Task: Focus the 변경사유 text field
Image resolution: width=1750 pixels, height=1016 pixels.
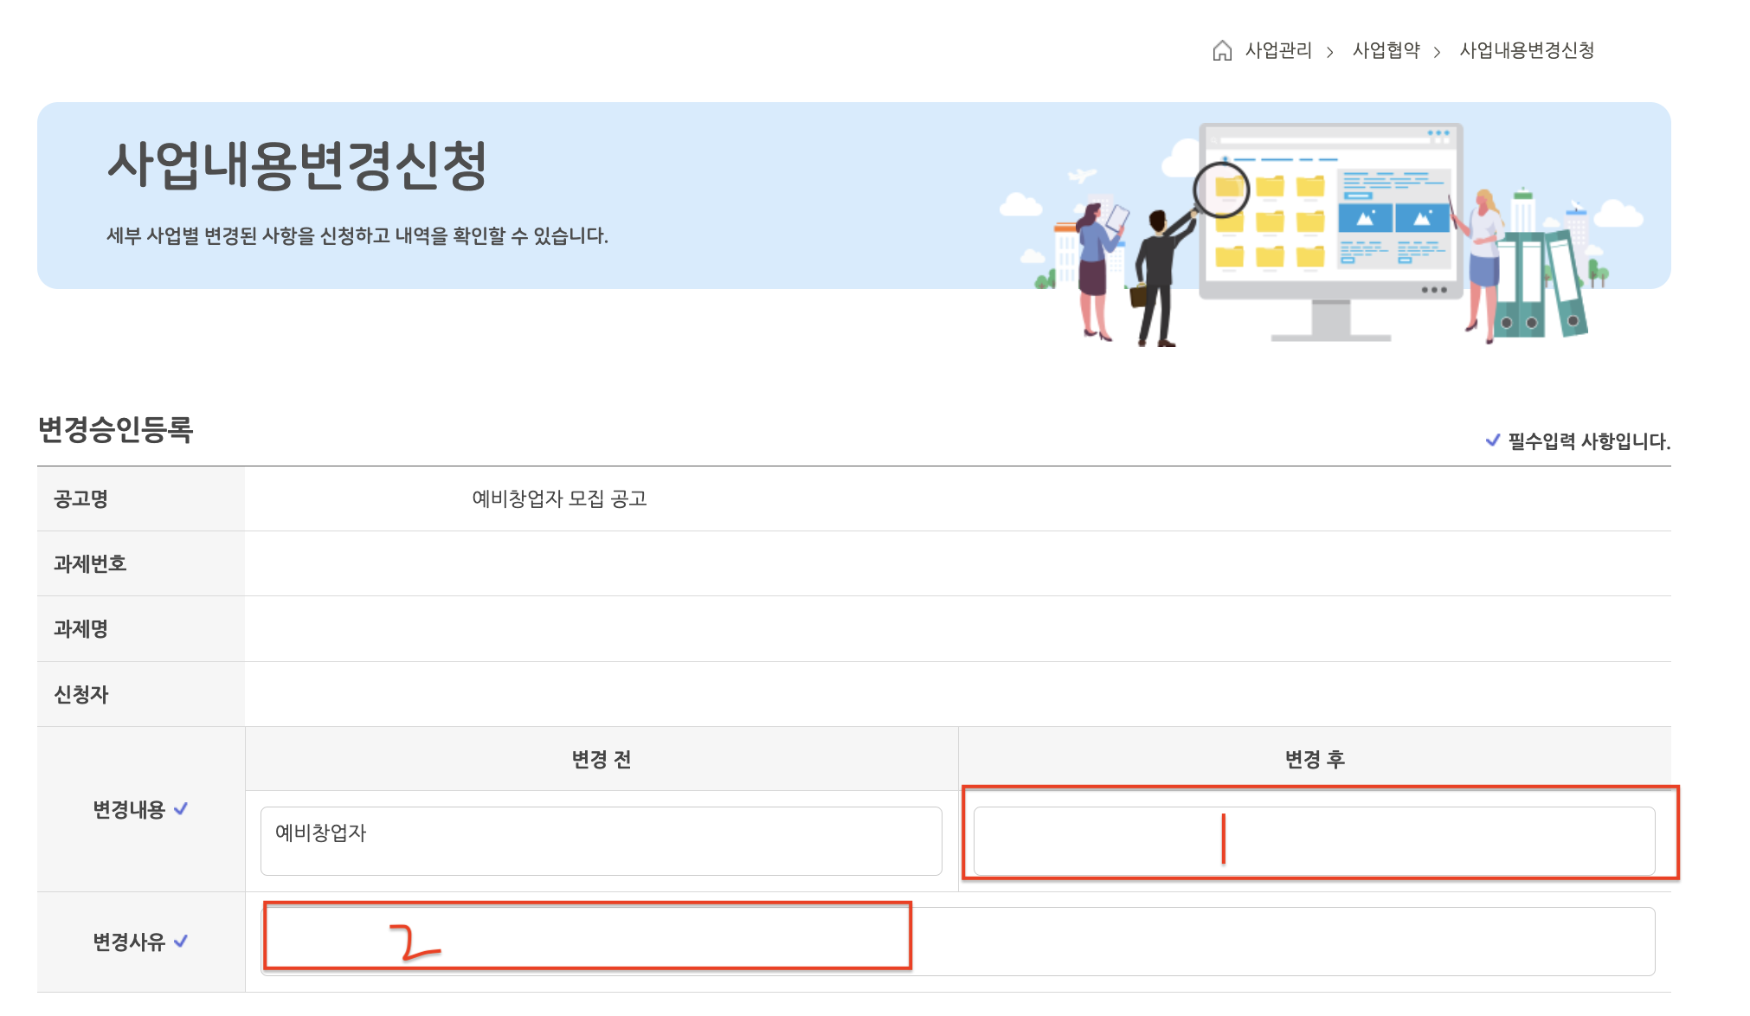Action: 957,942
